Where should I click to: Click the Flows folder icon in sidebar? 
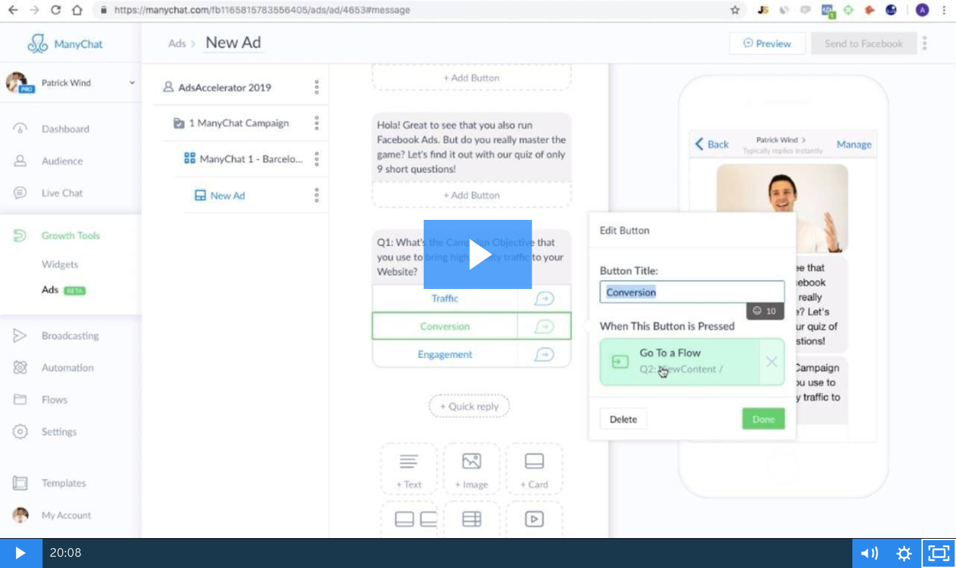[20, 399]
